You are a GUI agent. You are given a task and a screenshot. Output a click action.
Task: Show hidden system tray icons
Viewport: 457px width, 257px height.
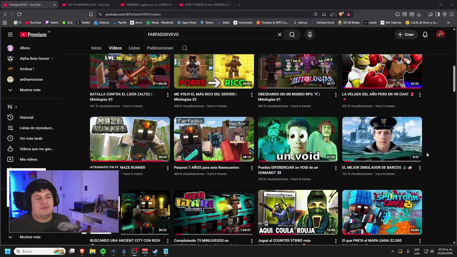click(393, 251)
